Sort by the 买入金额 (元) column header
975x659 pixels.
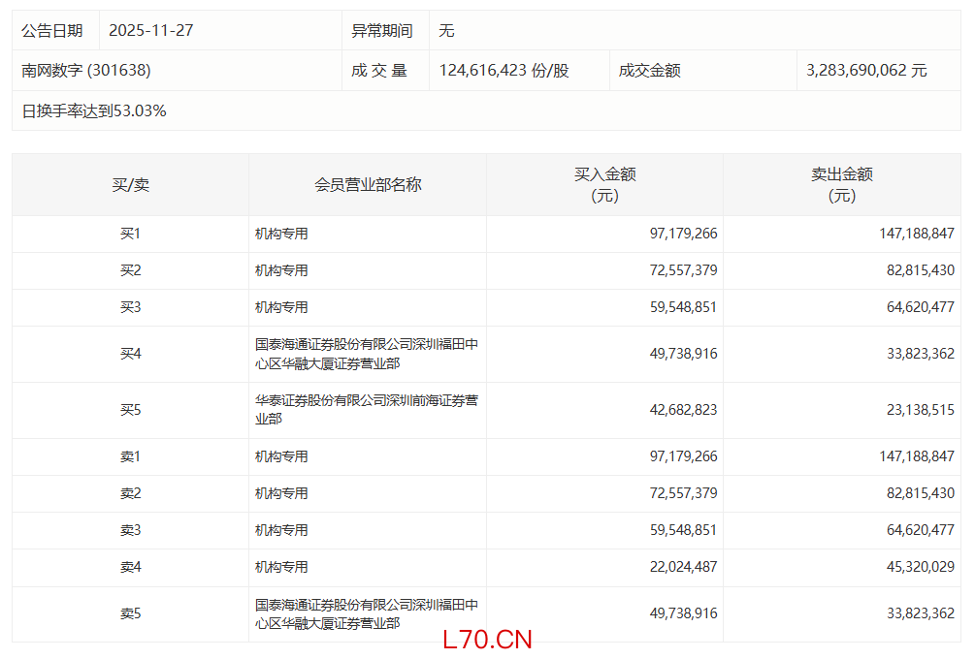(x=604, y=185)
